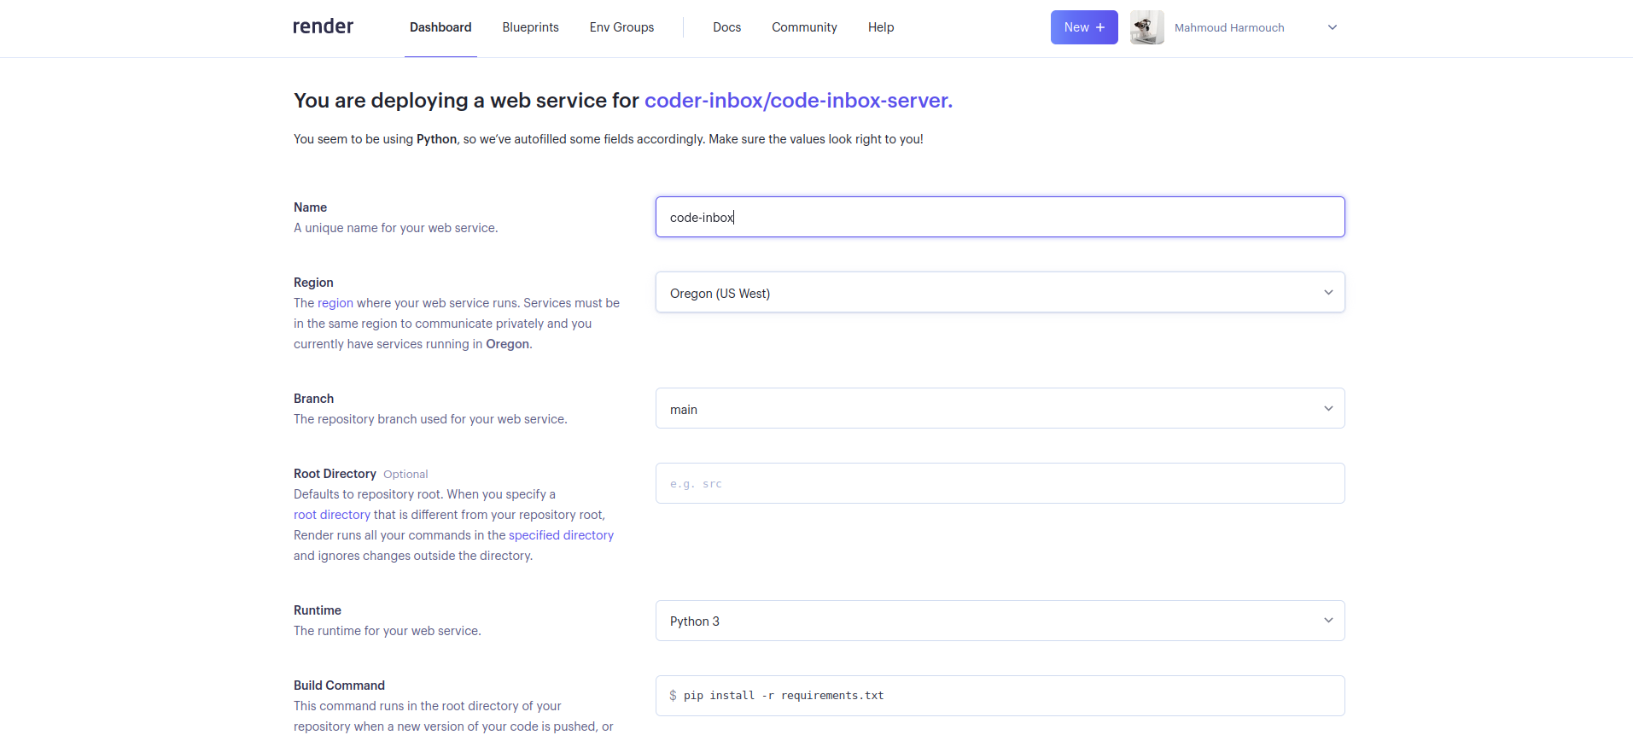Click the user avatar picture
This screenshot has width=1633, height=741.
click(x=1147, y=27)
